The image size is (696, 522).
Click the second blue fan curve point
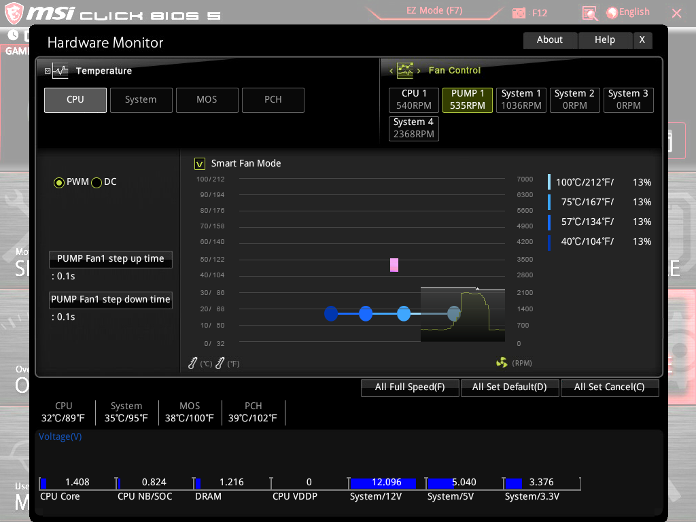click(366, 313)
